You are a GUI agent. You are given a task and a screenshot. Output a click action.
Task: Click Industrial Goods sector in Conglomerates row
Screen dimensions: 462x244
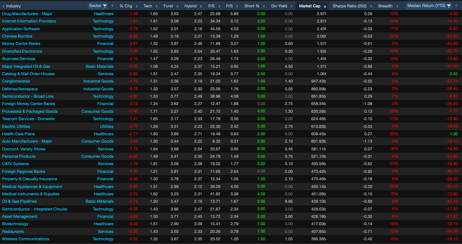(x=99, y=81)
